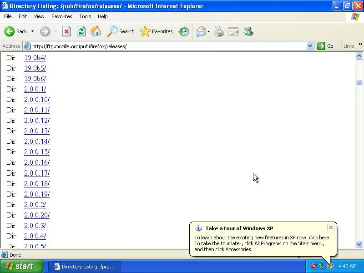Screen dimensions: 364x273
Task: Open the File menu
Action: (x=8, y=16)
